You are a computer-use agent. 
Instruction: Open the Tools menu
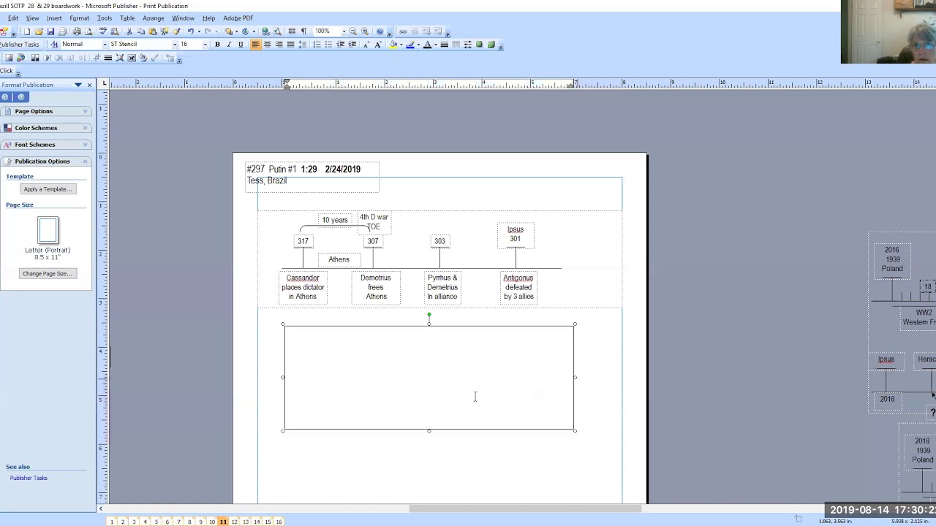pos(105,18)
